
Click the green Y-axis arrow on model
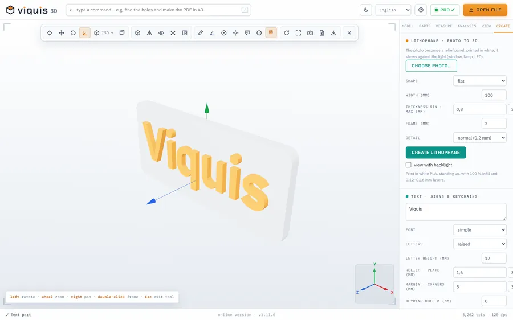coord(207,109)
